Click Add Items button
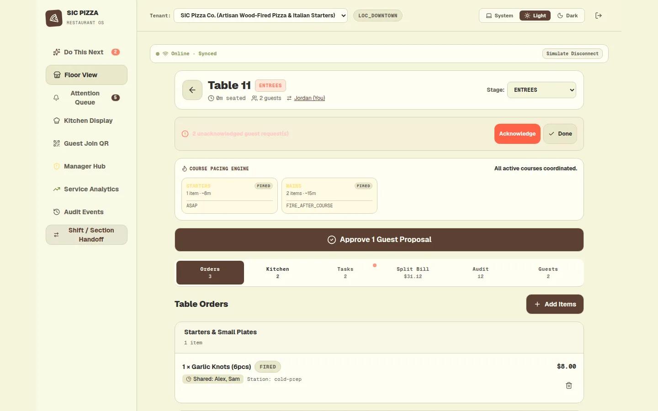This screenshot has width=658, height=411. 555,304
